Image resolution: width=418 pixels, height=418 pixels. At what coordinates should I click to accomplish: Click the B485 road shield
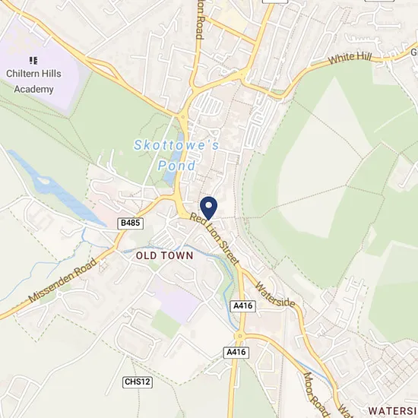coord(131,223)
